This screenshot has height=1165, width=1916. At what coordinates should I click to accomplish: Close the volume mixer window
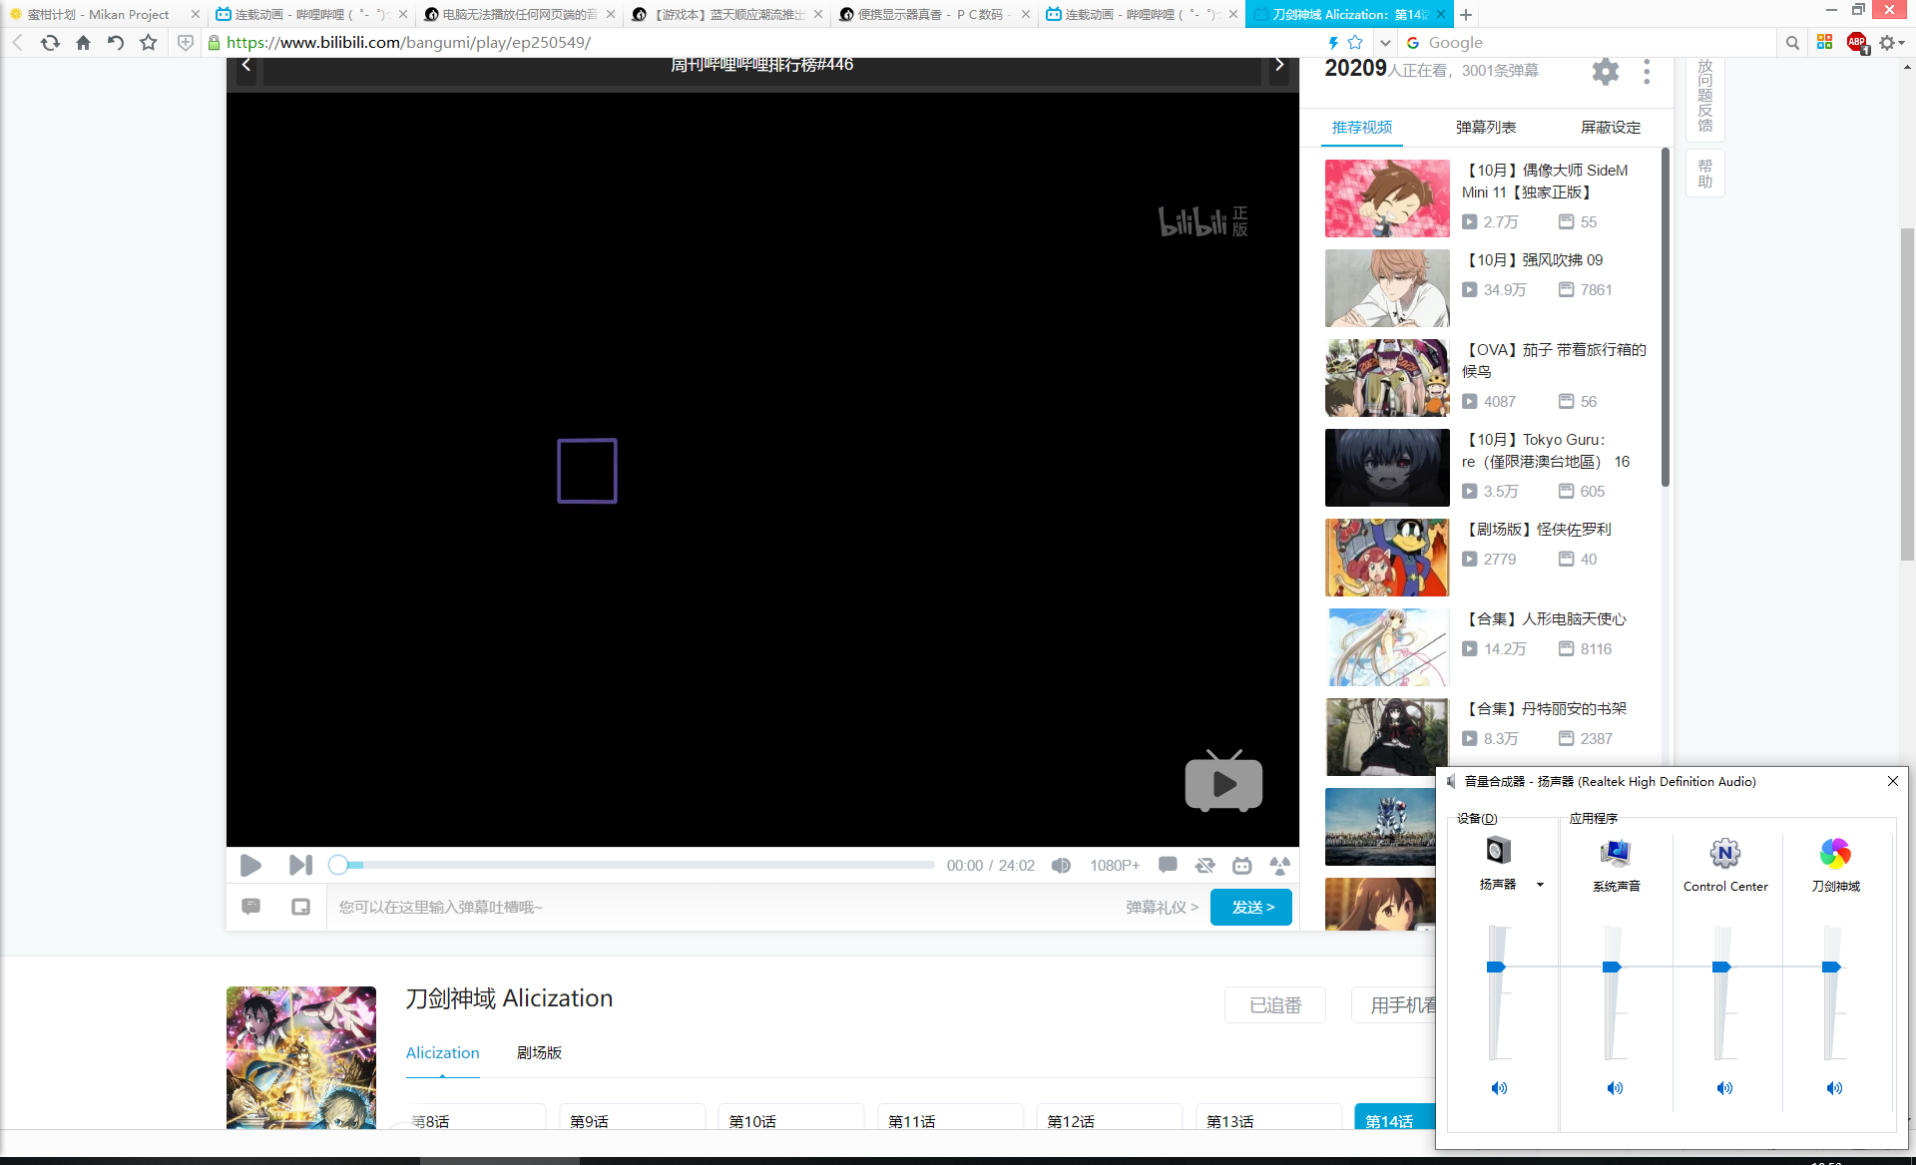point(1892,781)
